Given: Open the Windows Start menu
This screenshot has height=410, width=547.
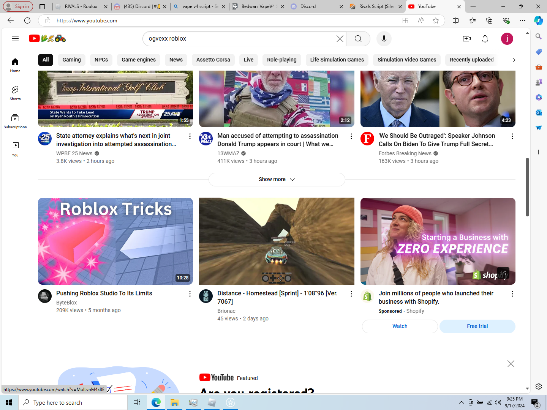Looking at the screenshot, I should [9, 402].
